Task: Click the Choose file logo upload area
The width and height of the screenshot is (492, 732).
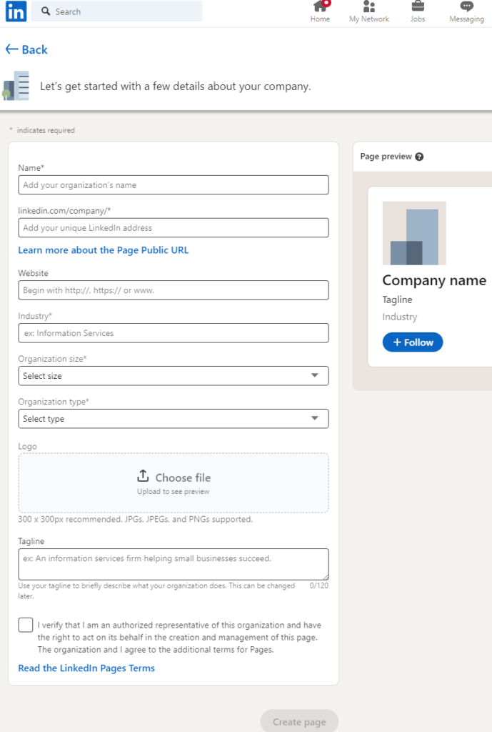Action: tap(174, 483)
